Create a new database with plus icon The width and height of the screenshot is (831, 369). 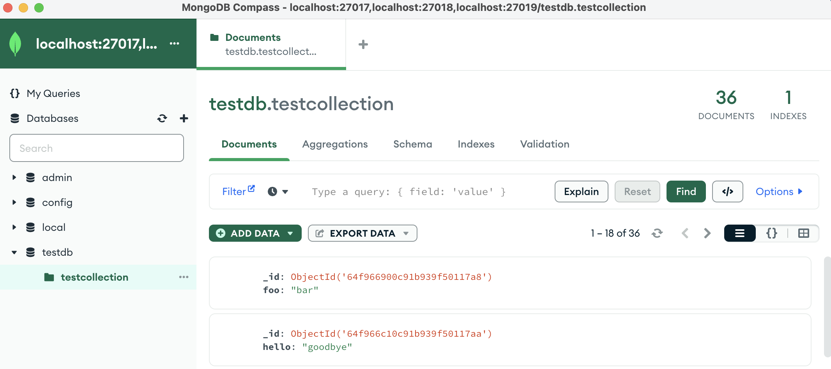[184, 118]
